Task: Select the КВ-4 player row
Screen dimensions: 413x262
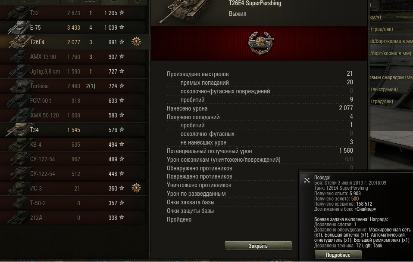Action: pos(73,145)
